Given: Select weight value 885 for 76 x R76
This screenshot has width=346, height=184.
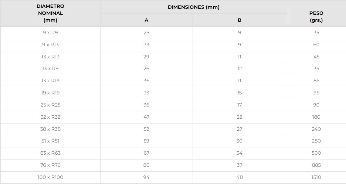Looking at the screenshot, I should click(x=316, y=165).
